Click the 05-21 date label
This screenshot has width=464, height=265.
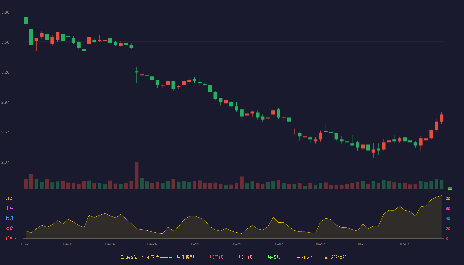[236, 244]
